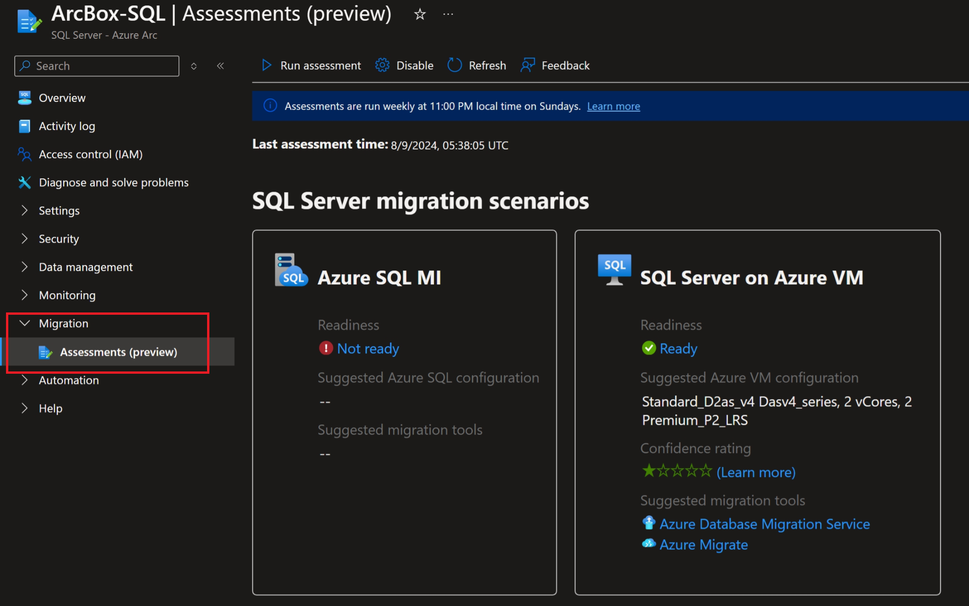Image resolution: width=969 pixels, height=606 pixels.
Task: Click the Disable gear icon
Action: [x=382, y=65]
